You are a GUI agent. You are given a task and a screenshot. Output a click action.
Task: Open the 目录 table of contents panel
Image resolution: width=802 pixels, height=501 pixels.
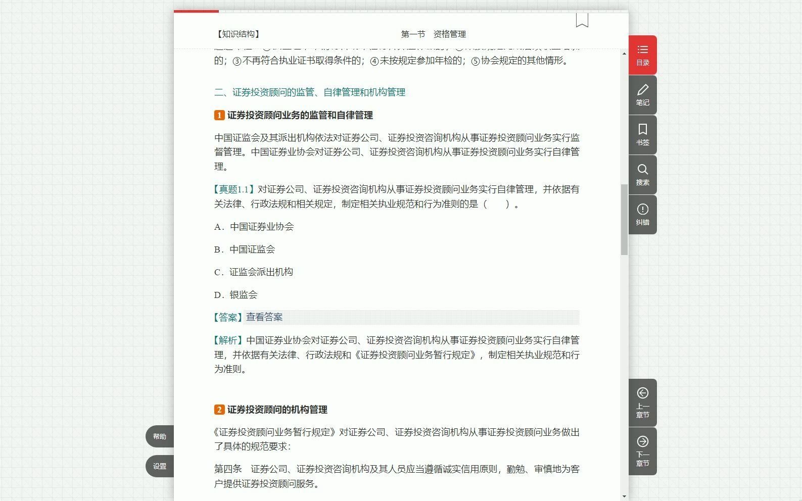[642, 55]
